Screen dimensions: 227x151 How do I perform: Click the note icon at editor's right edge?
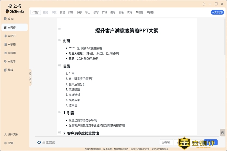click(222, 133)
